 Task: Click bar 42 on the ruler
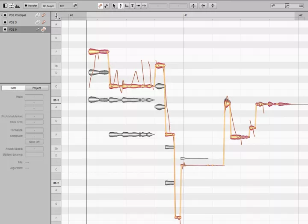point(301,15)
